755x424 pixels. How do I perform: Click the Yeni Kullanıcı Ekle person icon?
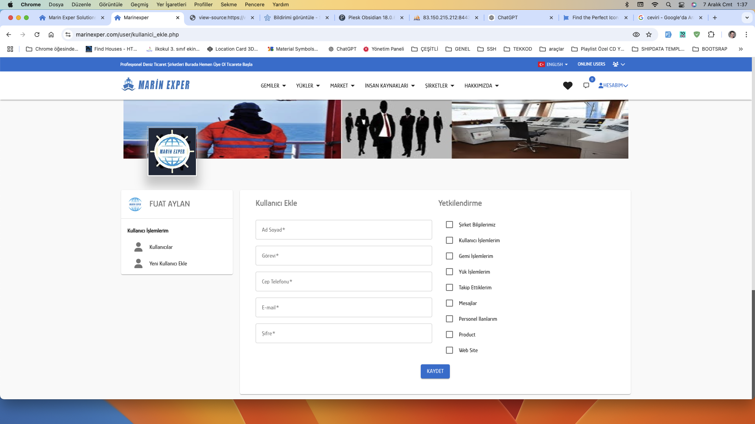point(138,263)
